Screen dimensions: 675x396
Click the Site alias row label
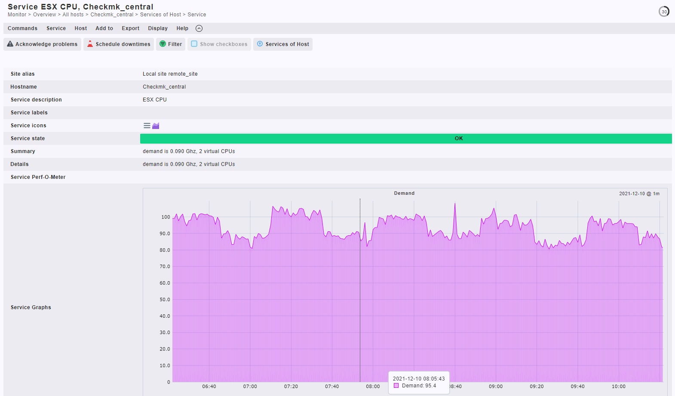pyautogui.click(x=23, y=74)
